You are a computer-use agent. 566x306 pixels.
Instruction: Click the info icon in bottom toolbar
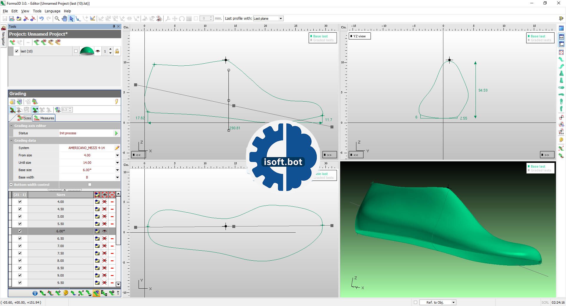click(35, 293)
